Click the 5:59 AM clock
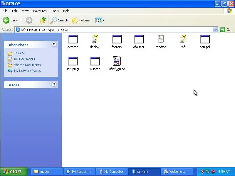Viewport: 235px width, 176px height. pyautogui.click(x=224, y=172)
